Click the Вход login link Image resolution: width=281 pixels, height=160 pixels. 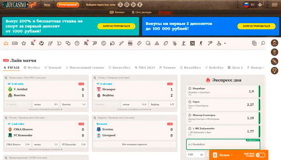(x=47, y=5)
